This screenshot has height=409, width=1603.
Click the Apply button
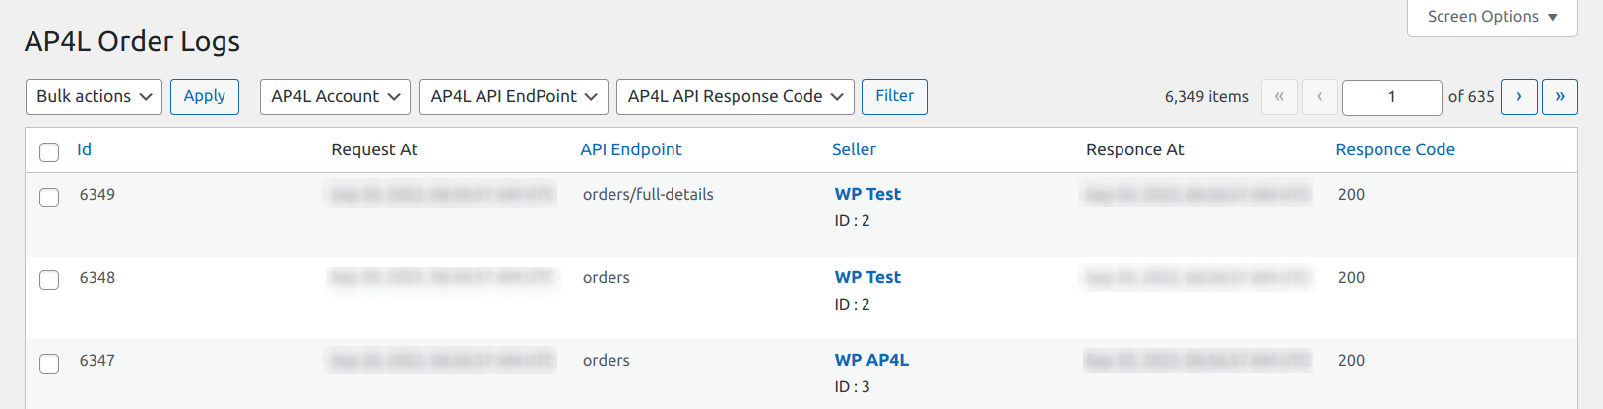click(x=205, y=96)
